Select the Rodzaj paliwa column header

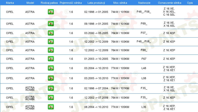49,3
